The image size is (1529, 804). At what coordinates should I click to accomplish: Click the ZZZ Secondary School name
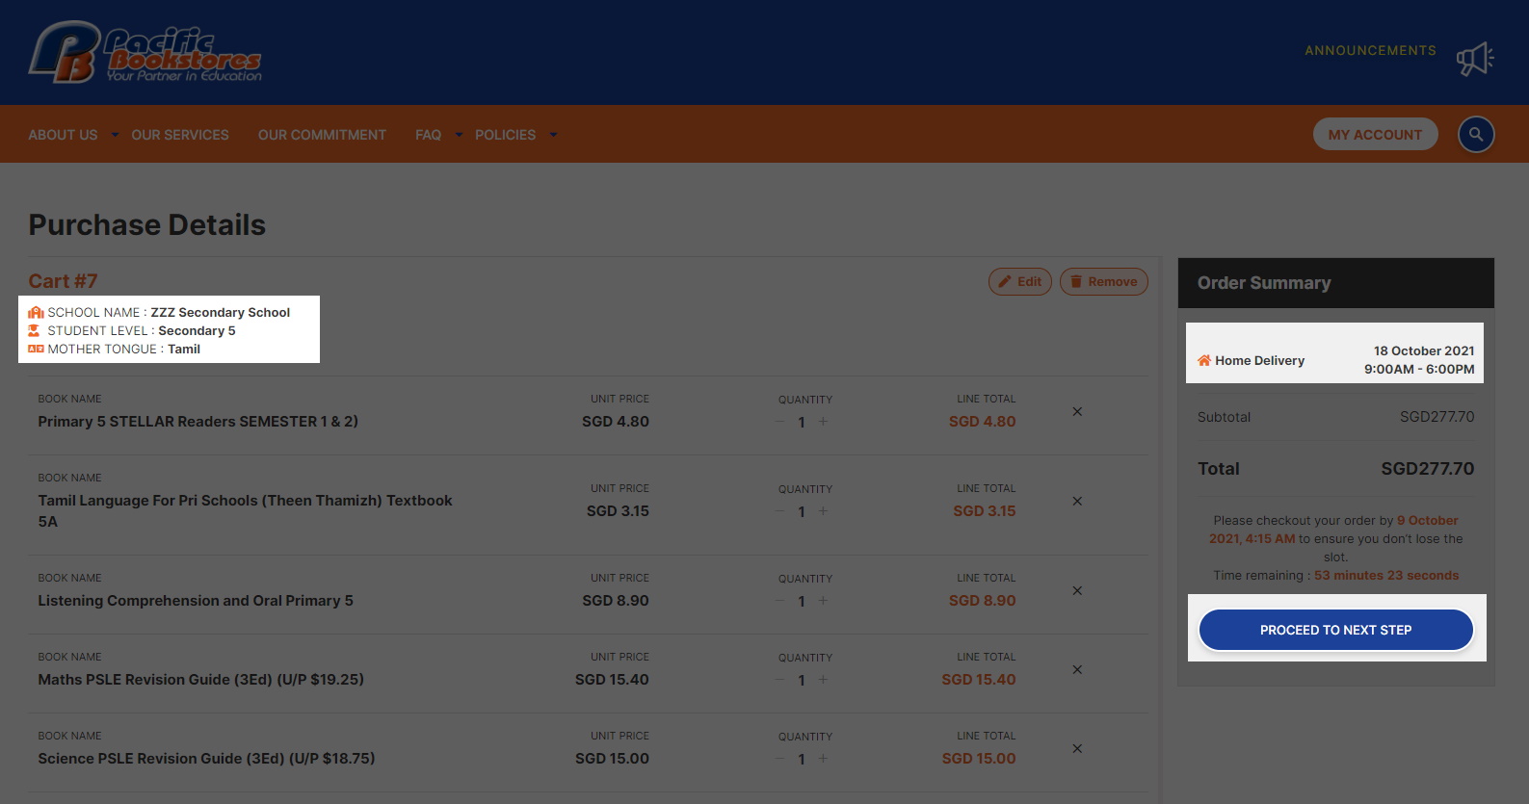tap(220, 312)
